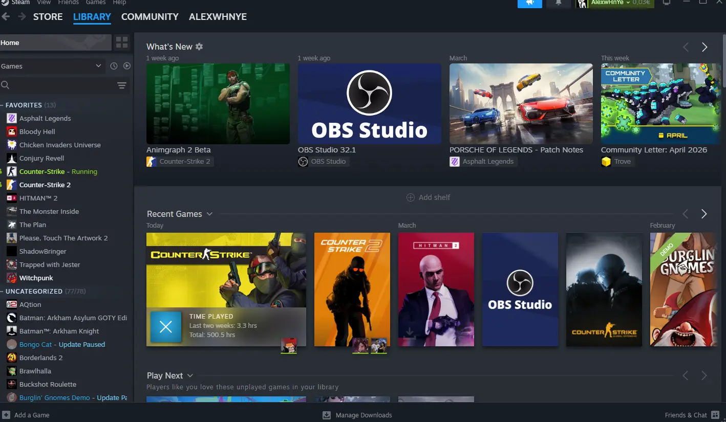Click friend avatar under Counter-Strike card
The height and width of the screenshot is (422, 726).
289,346
